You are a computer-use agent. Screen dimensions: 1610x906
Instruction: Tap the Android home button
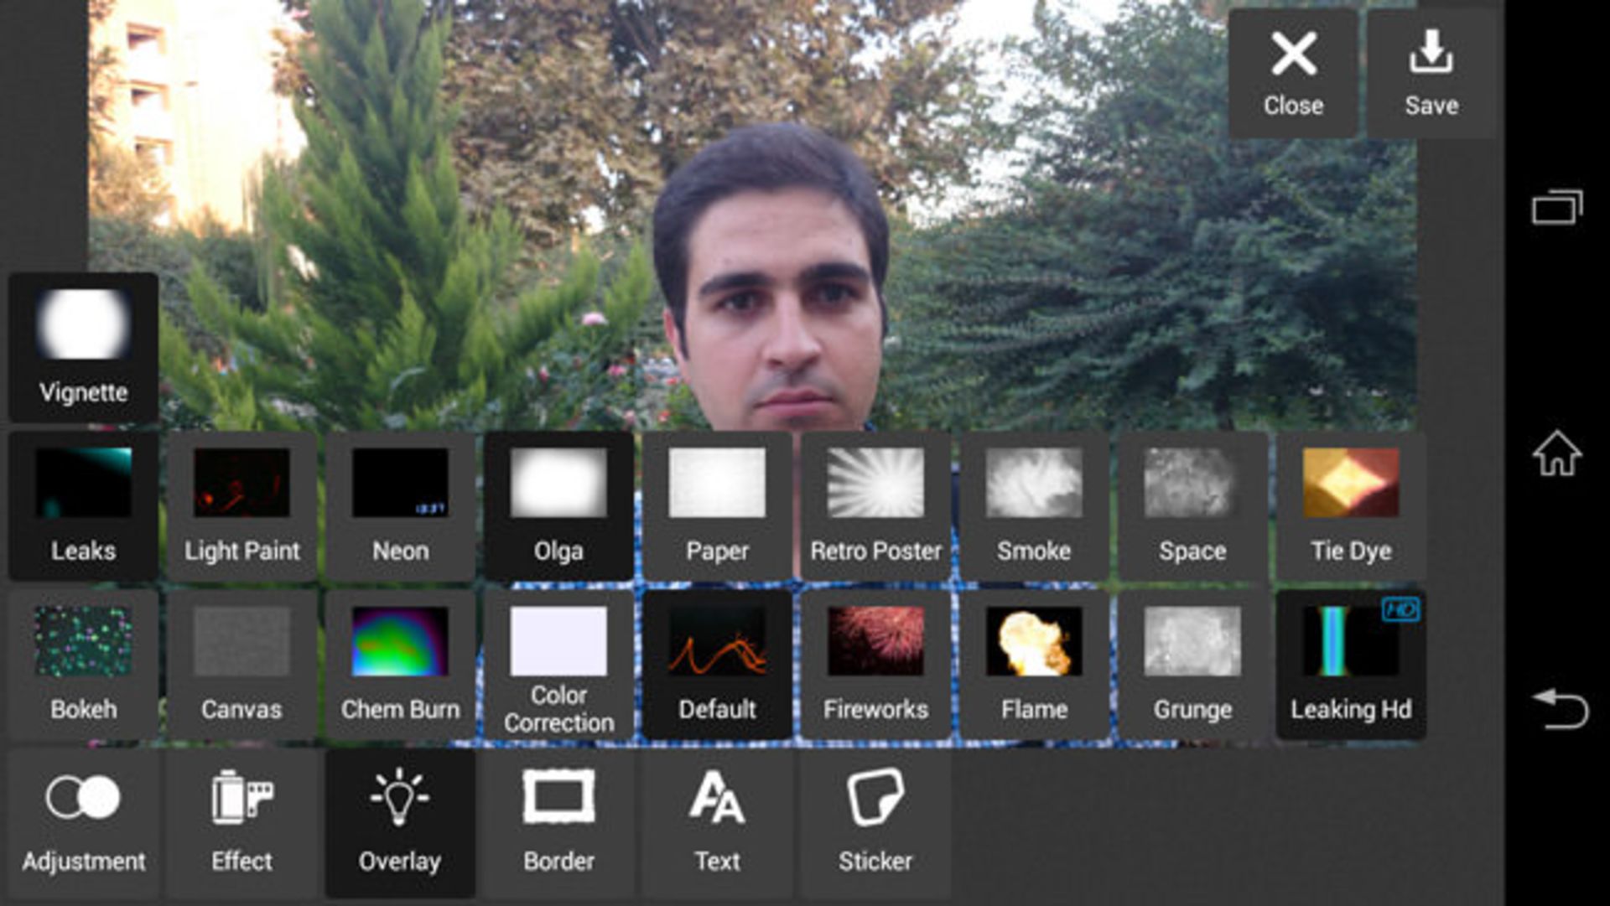tap(1556, 453)
